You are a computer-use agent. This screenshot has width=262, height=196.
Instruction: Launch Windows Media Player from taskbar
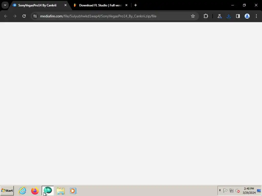tap(73, 191)
